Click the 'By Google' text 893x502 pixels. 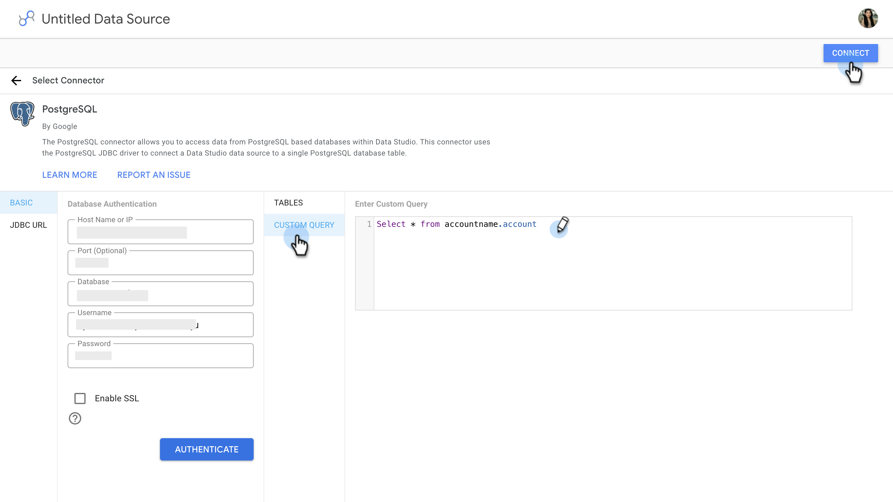tap(60, 126)
